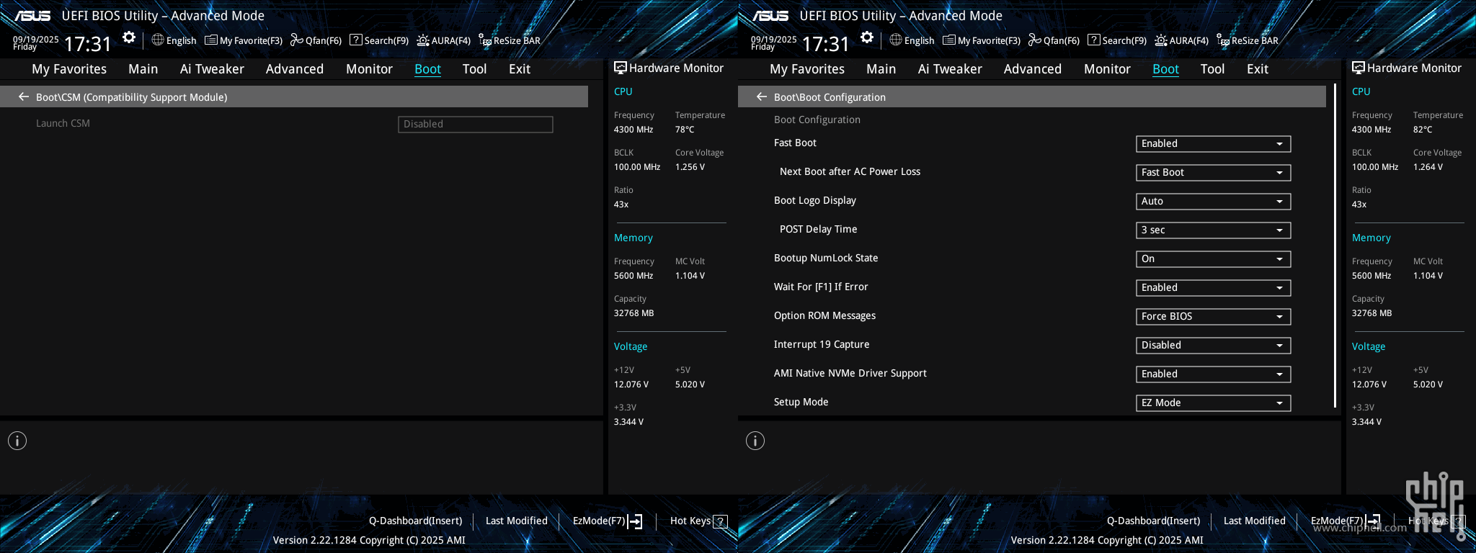Switch to Advanced tab in left screen
The image size is (1476, 553).
[295, 69]
